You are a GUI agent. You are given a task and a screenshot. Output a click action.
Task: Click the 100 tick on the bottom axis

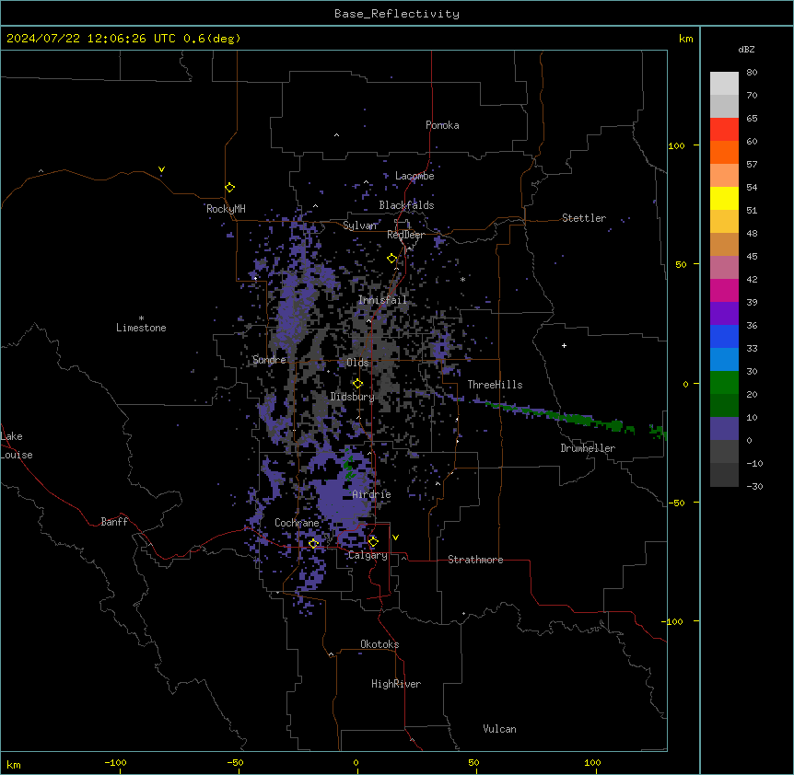pos(592,762)
